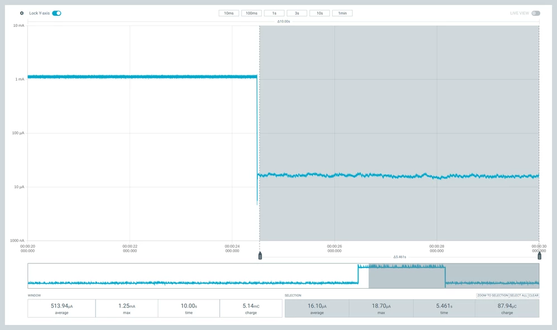557x330 pixels.
Task: Click the 00:00:28 time axis label
Action: pos(437,248)
